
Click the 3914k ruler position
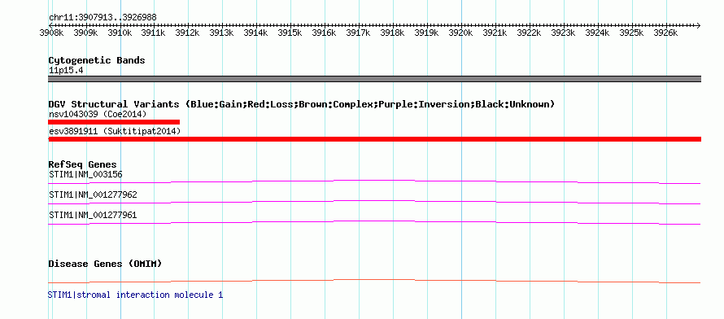point(256,33)
